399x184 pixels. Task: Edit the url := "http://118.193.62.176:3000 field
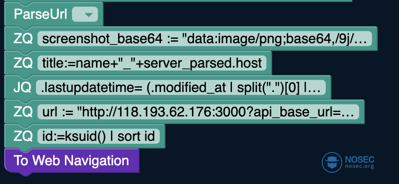tap(198, 112)
